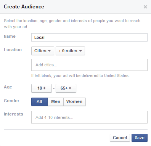151x146 pixels.
Task: Save the audience
Action: 140,138
